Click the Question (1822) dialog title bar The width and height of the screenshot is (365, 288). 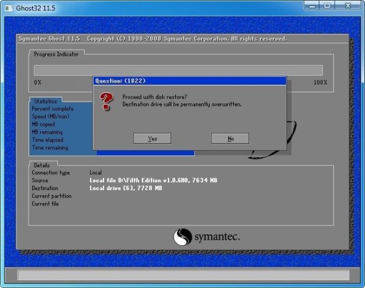189,80
